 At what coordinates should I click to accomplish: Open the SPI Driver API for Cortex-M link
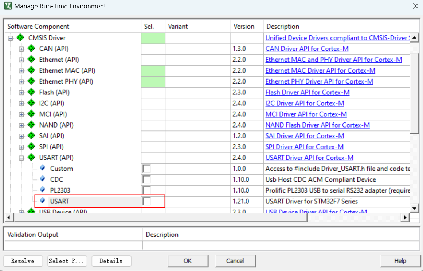[x=304, y=147]
